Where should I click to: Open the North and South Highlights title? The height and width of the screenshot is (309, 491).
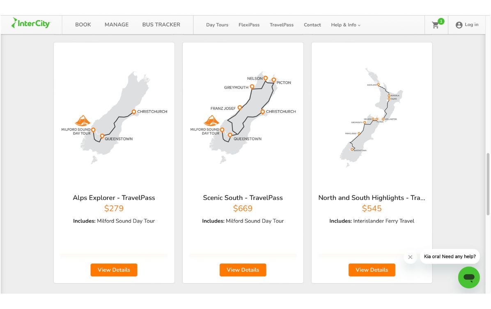pyautogui.click(x=372, y=198)
